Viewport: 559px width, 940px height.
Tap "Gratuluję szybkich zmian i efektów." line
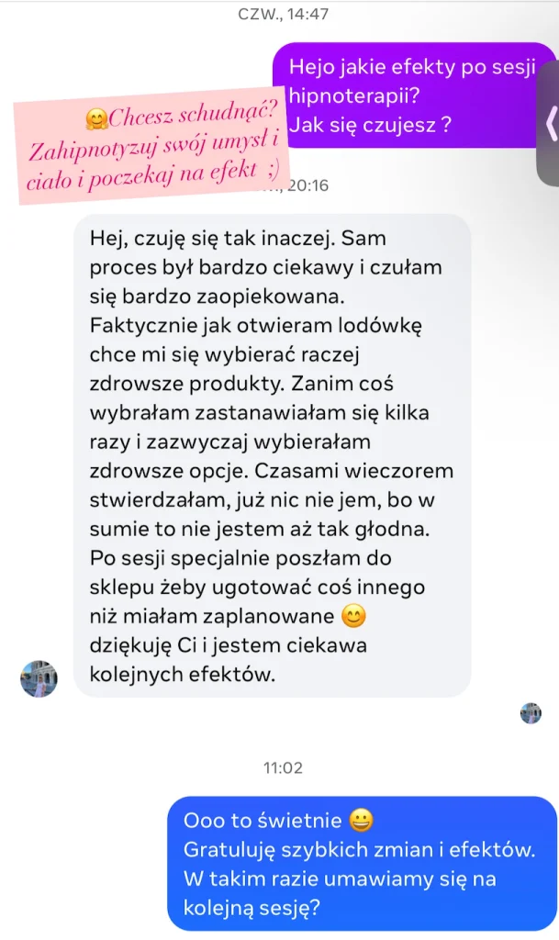pyautogui.click(x=359, y=849)
